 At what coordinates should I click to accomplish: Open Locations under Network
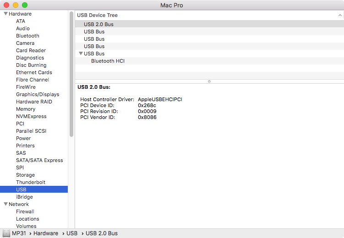tap(27, 219)
